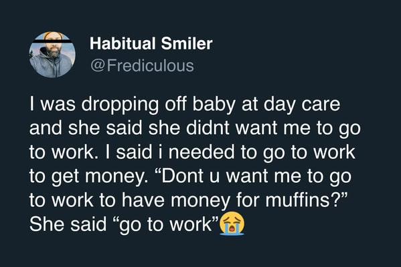
Task: Click the word "have" on fifth line
Action: tap(143, 200)
